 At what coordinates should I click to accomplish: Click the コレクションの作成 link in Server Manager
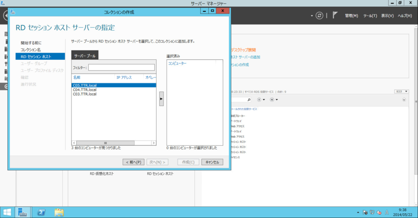pos(240,65)
